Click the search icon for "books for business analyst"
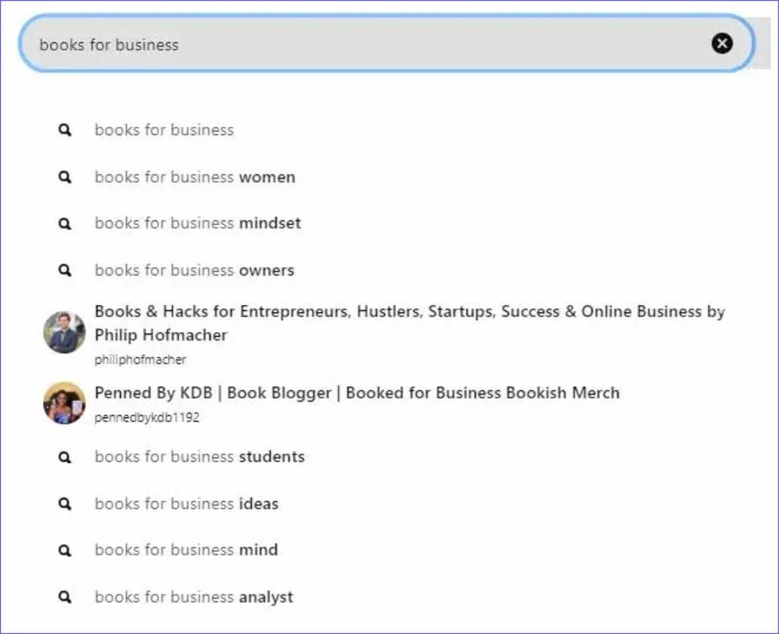The image size is (779, 634). pos(64,597)
